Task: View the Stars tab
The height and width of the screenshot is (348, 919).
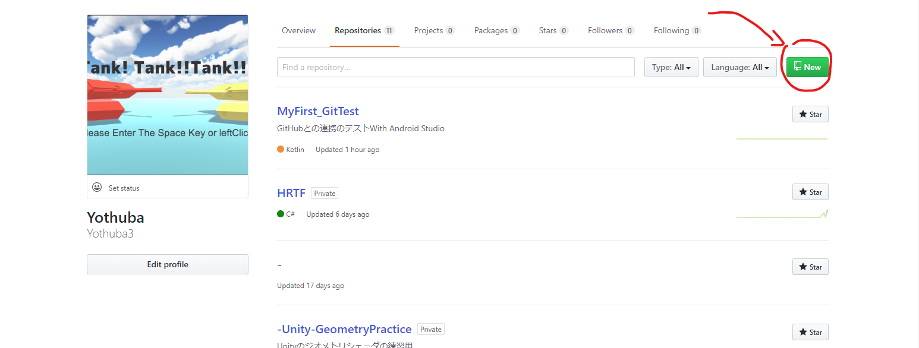Action: tap(553, 30)
